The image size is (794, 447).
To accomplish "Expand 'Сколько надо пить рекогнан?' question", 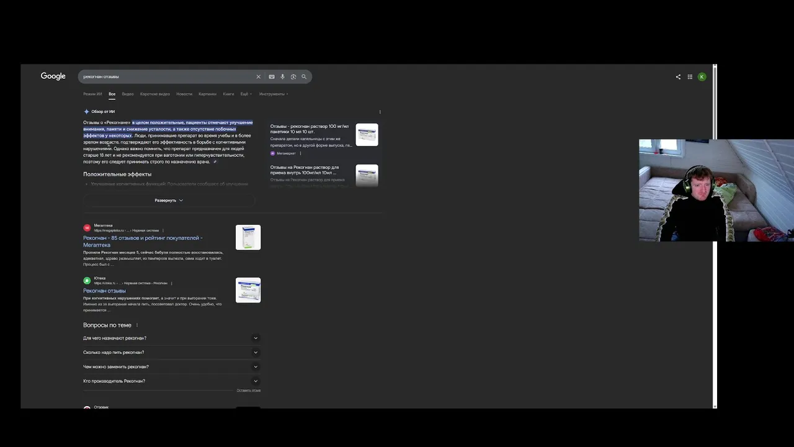I will pyautogui.click(x=171, y=353).
